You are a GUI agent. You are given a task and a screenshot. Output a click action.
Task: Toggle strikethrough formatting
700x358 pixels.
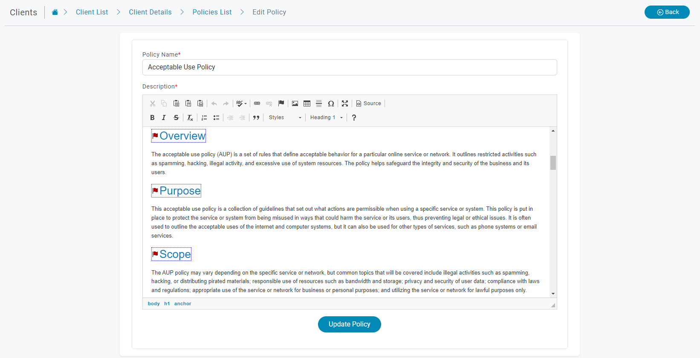coord(176,117)
